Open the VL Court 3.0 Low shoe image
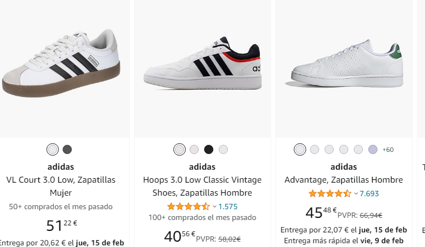This screenshot has width=425, height=247. click(x=61, y=64)
